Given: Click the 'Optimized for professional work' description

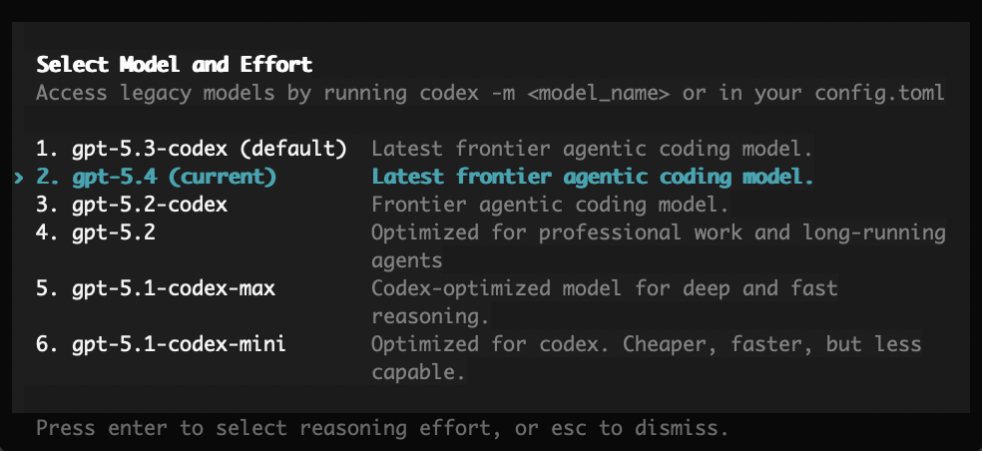Looking at the screenshot, I should click(658, 232).
